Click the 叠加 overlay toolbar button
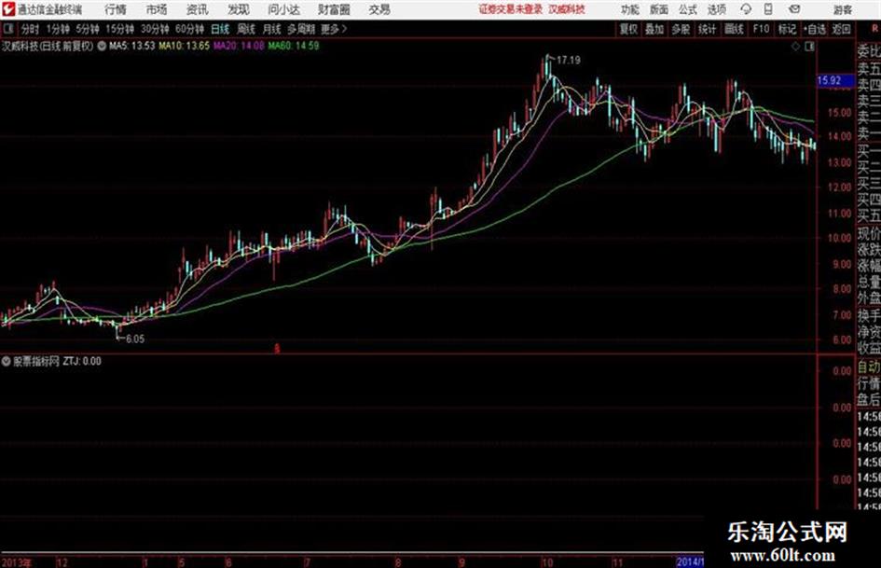 654,29
